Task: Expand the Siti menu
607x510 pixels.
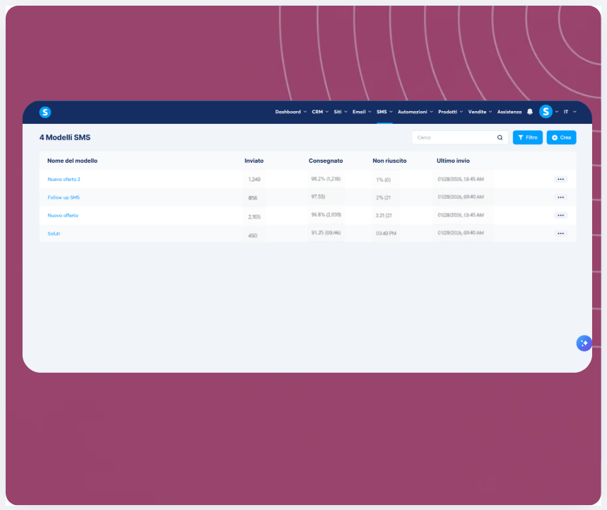Action: pos(341,112)
